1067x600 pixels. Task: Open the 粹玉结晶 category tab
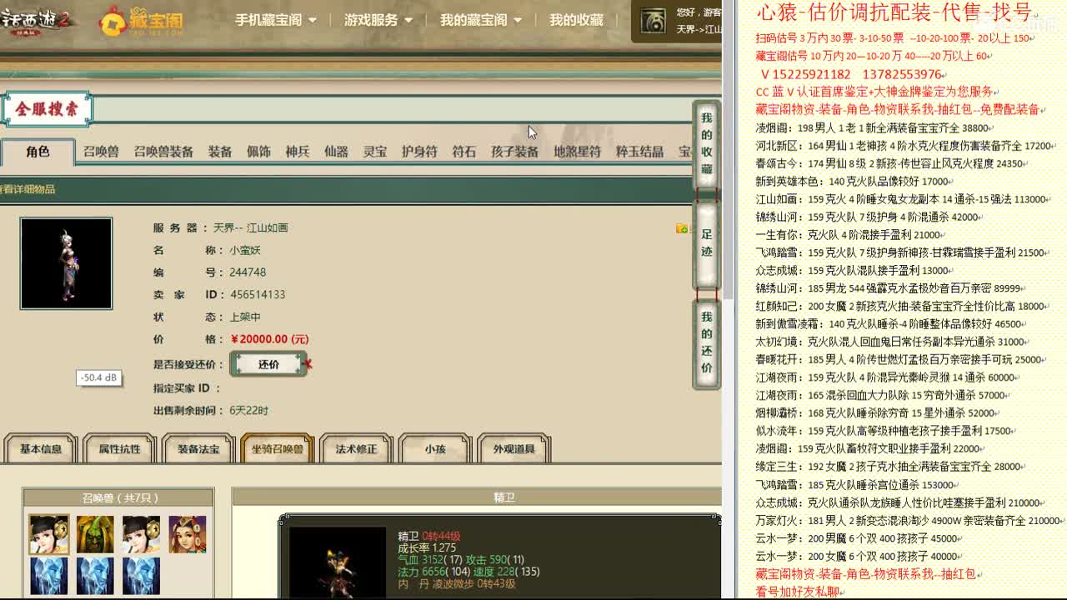coord(639,152)
